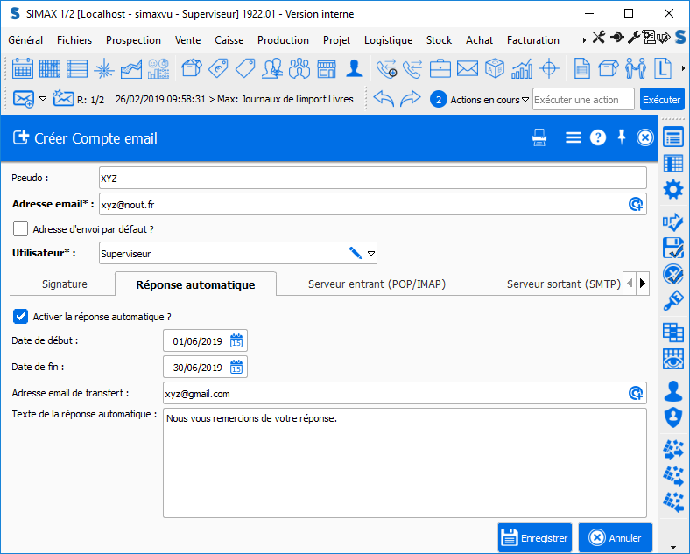690x554 pixels.
Task: Open the Facturation menu
Action: coord(532,39)
